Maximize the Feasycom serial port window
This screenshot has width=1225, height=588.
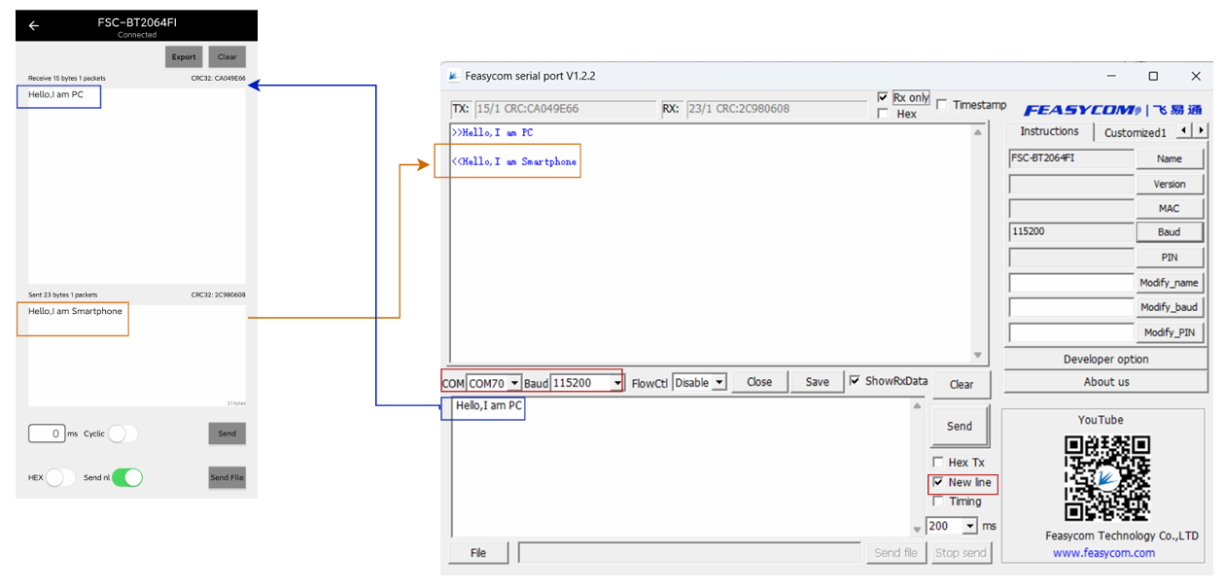pos(1153,76)
